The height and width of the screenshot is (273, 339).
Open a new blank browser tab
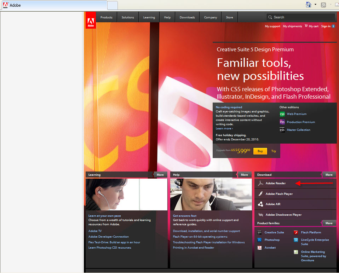pyautogui.click(x=113, y=5)
